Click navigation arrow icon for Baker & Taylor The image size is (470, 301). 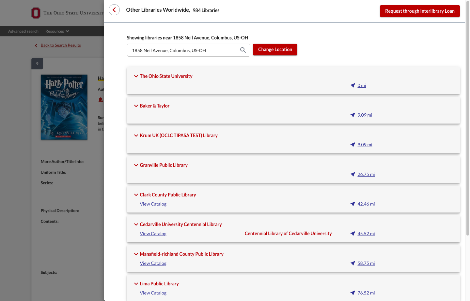pyautogui.click(x=352, y=115)
